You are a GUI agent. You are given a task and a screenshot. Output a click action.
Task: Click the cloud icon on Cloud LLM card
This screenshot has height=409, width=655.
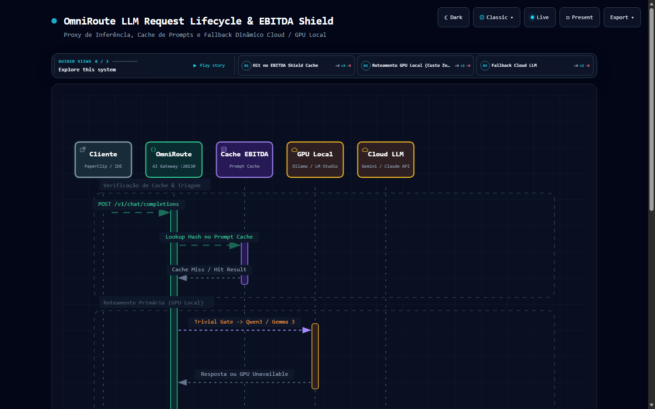click(365, 149)
